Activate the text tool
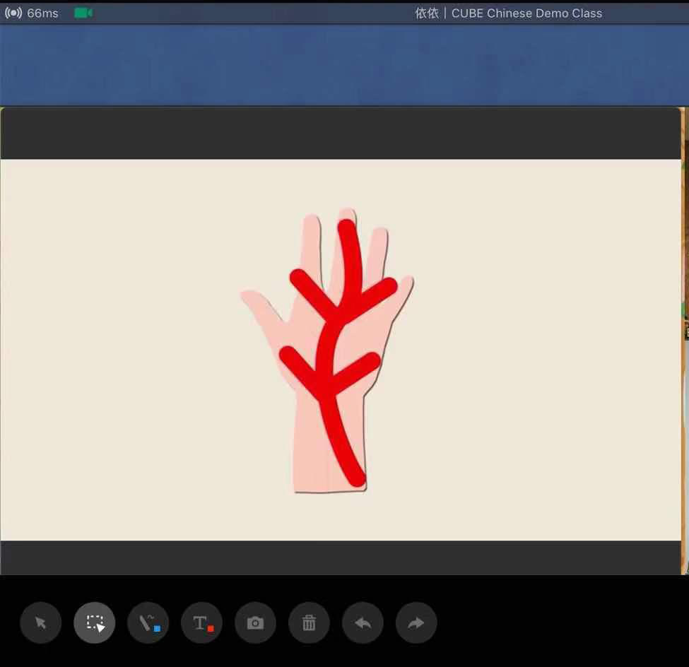 click(x=201, y=622)
